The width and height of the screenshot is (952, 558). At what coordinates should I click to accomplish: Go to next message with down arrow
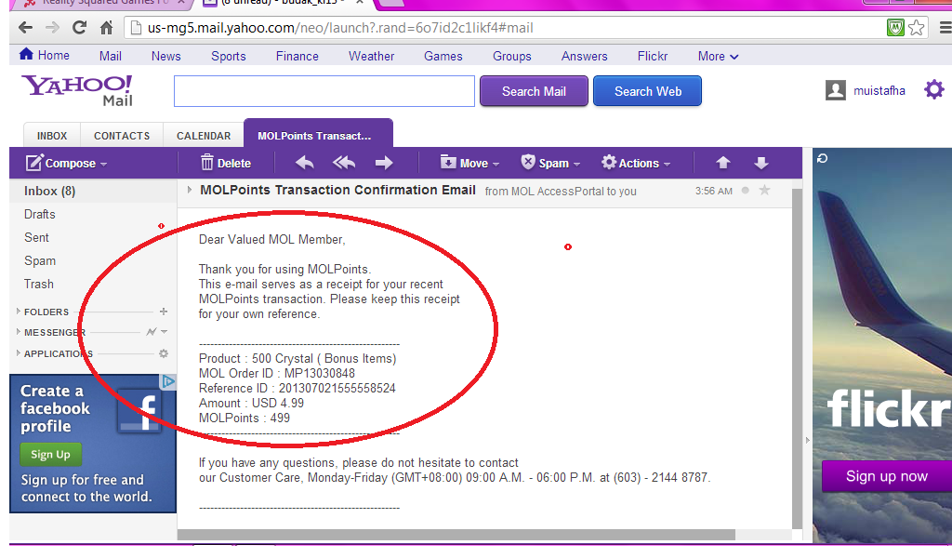pyautogui.click(x=761, y=163)
